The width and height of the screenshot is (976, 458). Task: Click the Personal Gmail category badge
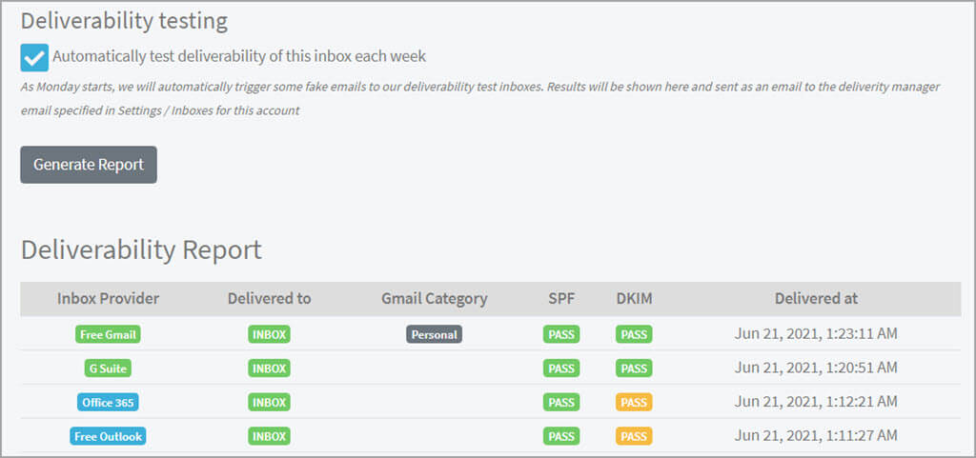coord(435,334)
